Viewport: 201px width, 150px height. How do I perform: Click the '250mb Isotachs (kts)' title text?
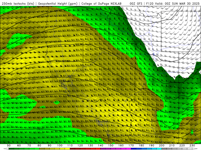coord(18,3)
